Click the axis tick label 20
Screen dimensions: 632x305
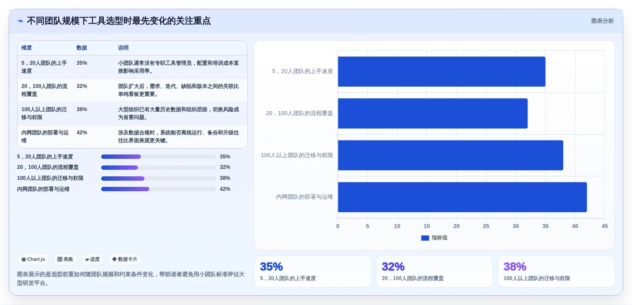pyautogui.click(x=456, y=226)
